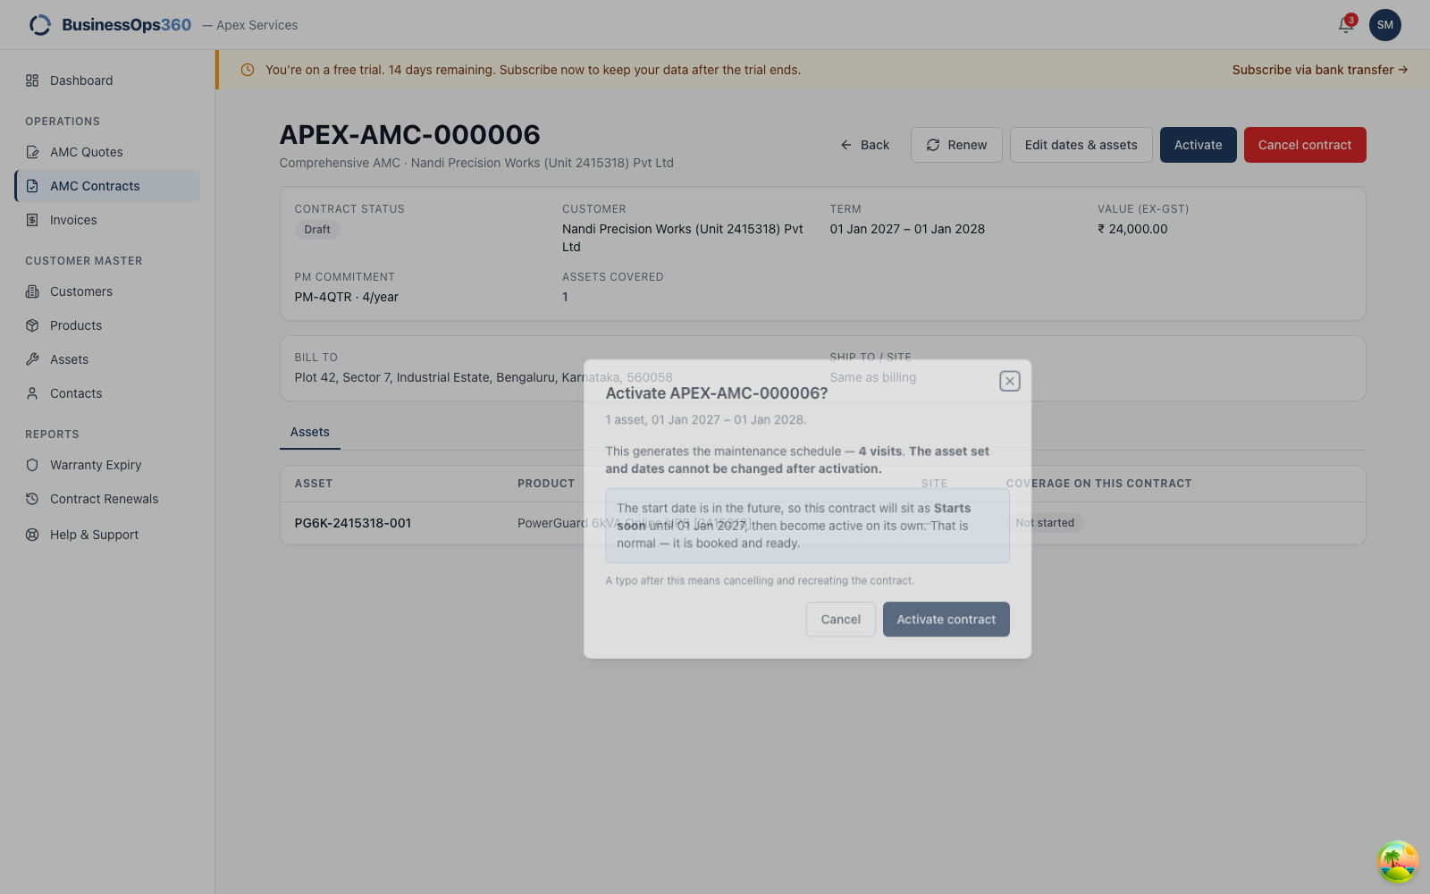Click the BusinessOps360 logo icon
This screenshot has height=894, width=1430.
(40, 25)
